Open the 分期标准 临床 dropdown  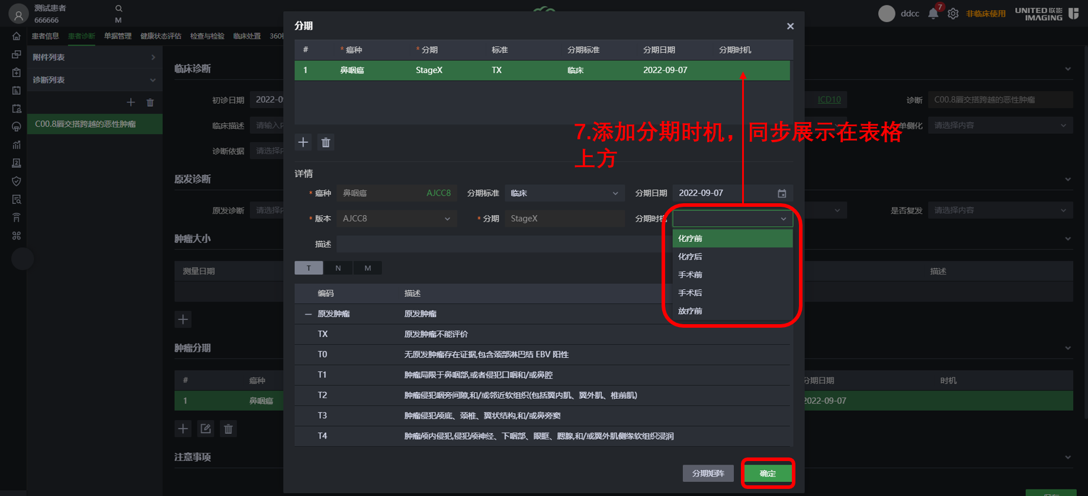pyautogui.click(x=564, y=193)
